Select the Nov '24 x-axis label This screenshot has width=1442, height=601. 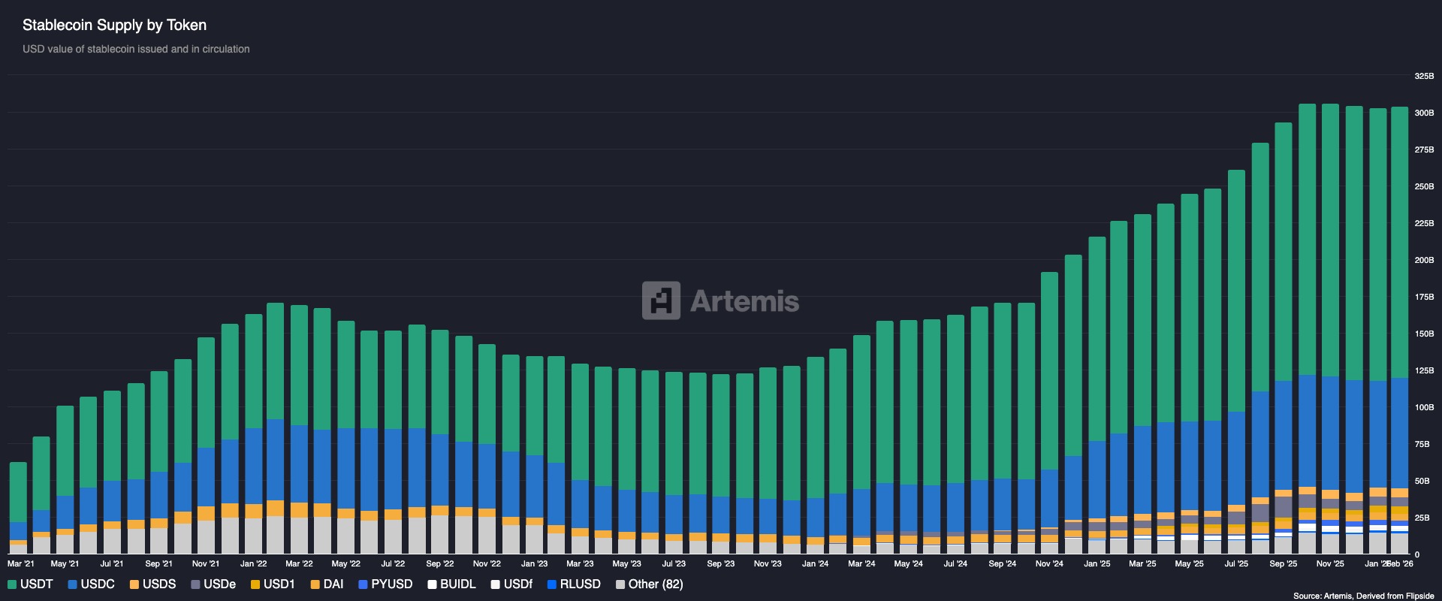click(1049, 563)
